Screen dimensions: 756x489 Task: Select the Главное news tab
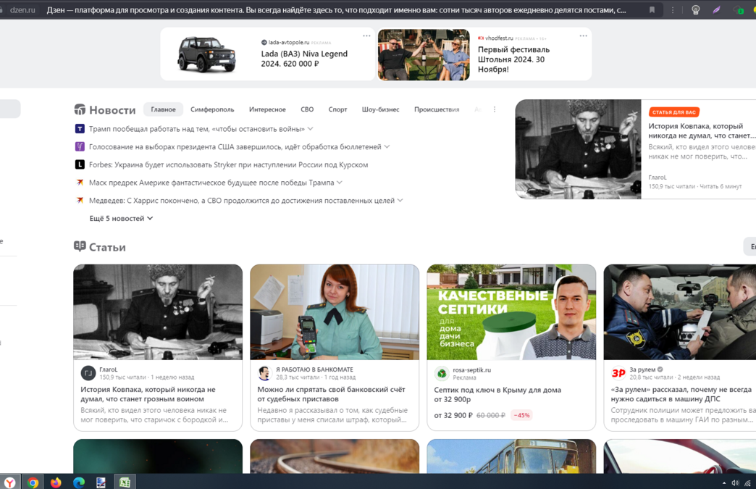coord(163,109)
